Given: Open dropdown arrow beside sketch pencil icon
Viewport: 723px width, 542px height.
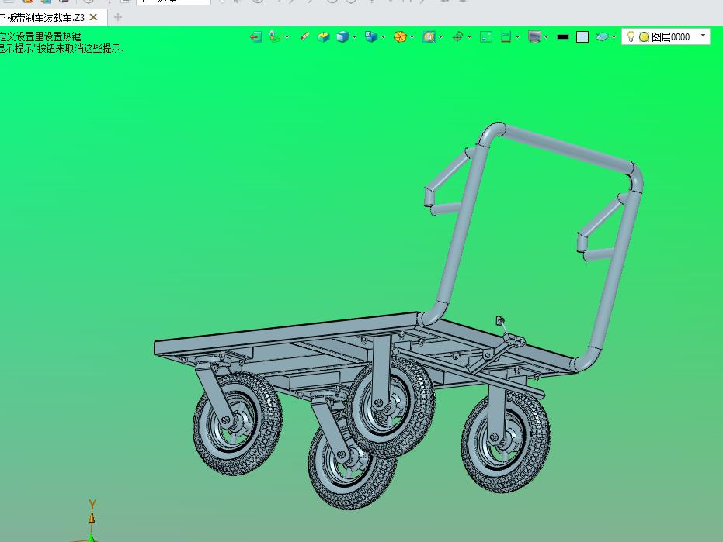Looking at the screenshot, I should [287, 37].
